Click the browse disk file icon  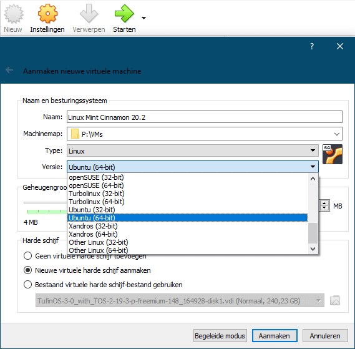pos(335,300)
